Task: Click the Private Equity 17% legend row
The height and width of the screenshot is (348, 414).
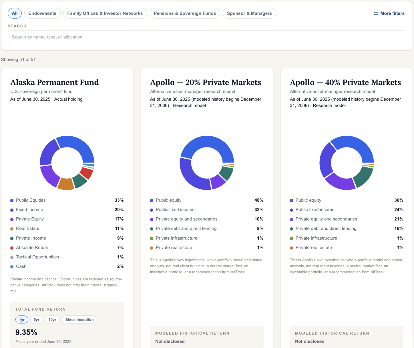Action: pos(67,219)
